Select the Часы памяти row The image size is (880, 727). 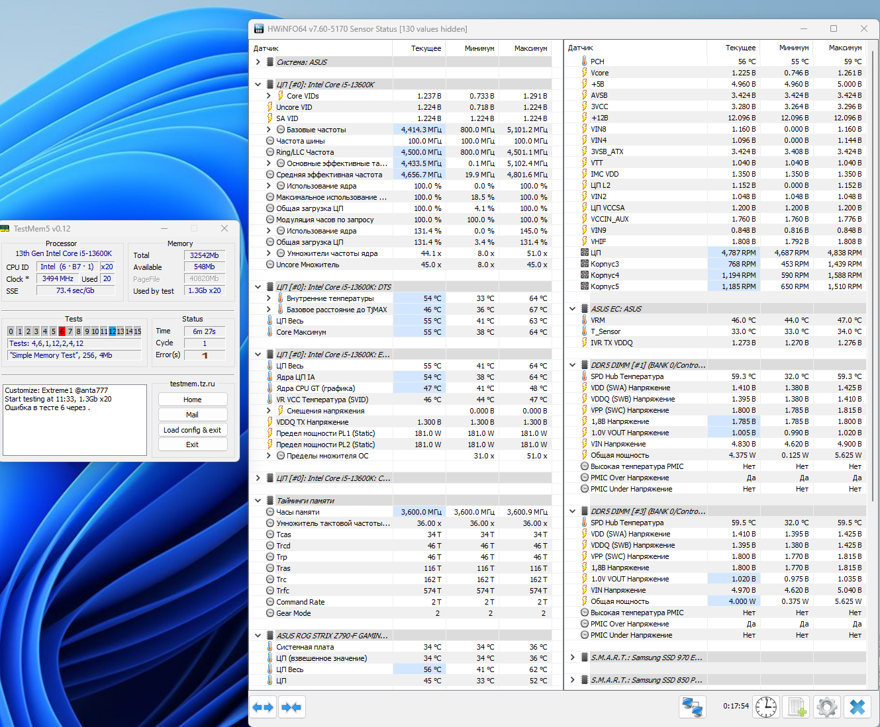coord(402,512)
